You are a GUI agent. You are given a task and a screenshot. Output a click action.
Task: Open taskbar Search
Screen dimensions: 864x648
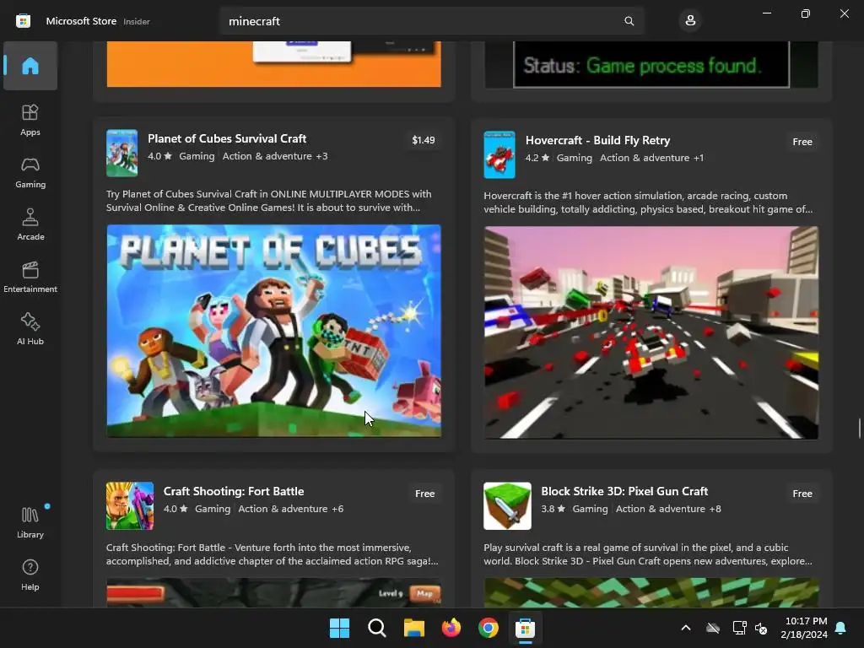click(x=377, y=628)
